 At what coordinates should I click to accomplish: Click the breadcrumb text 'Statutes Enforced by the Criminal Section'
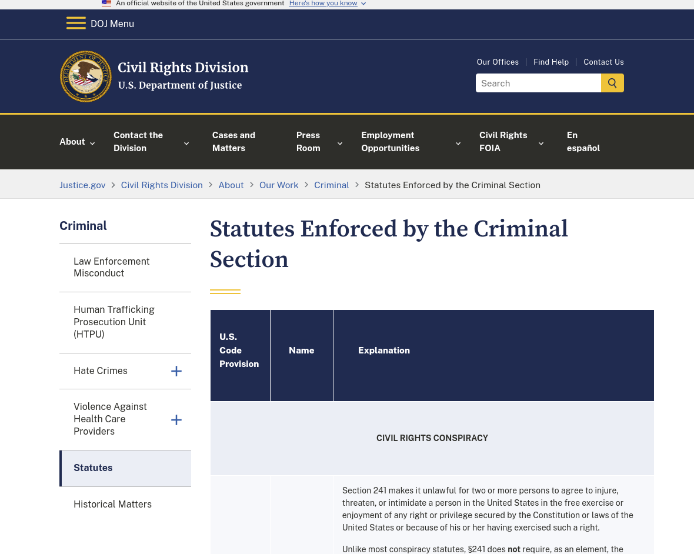[452, 185]
